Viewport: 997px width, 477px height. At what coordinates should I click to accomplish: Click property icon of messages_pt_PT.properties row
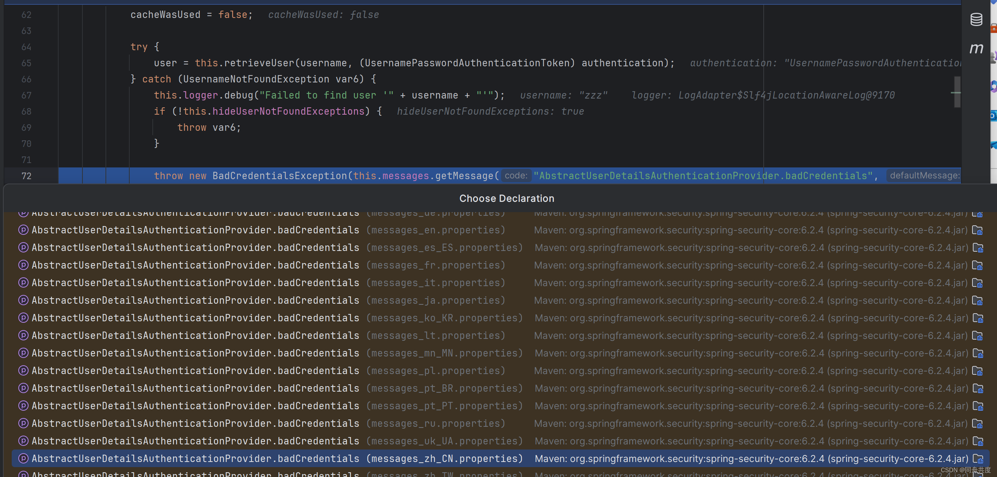coord(23,405)
